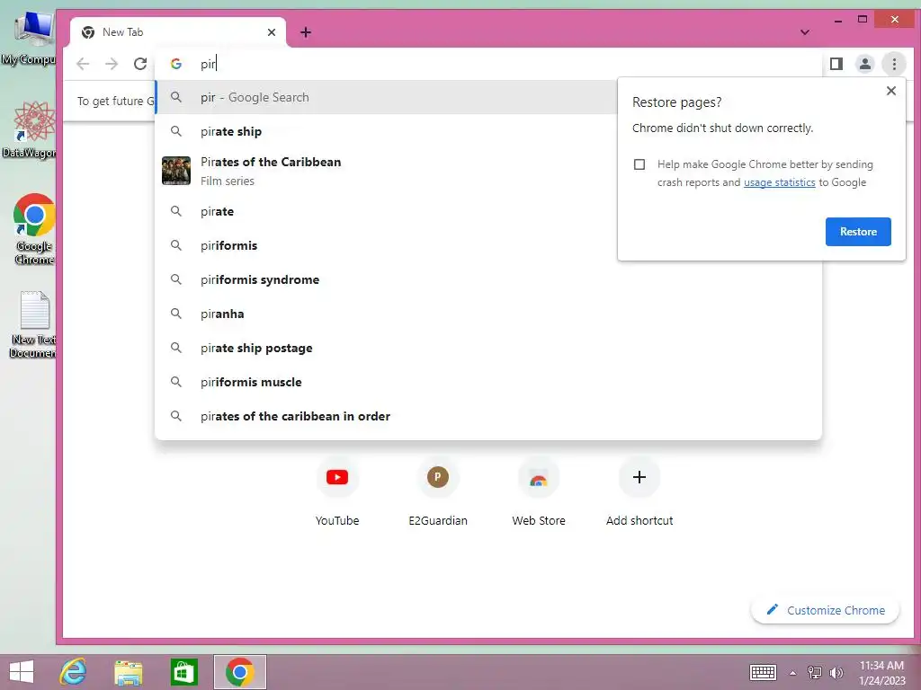Select 'piriformis syndrome' suggestion
This screenshot has width=921, height=690.
488,279
